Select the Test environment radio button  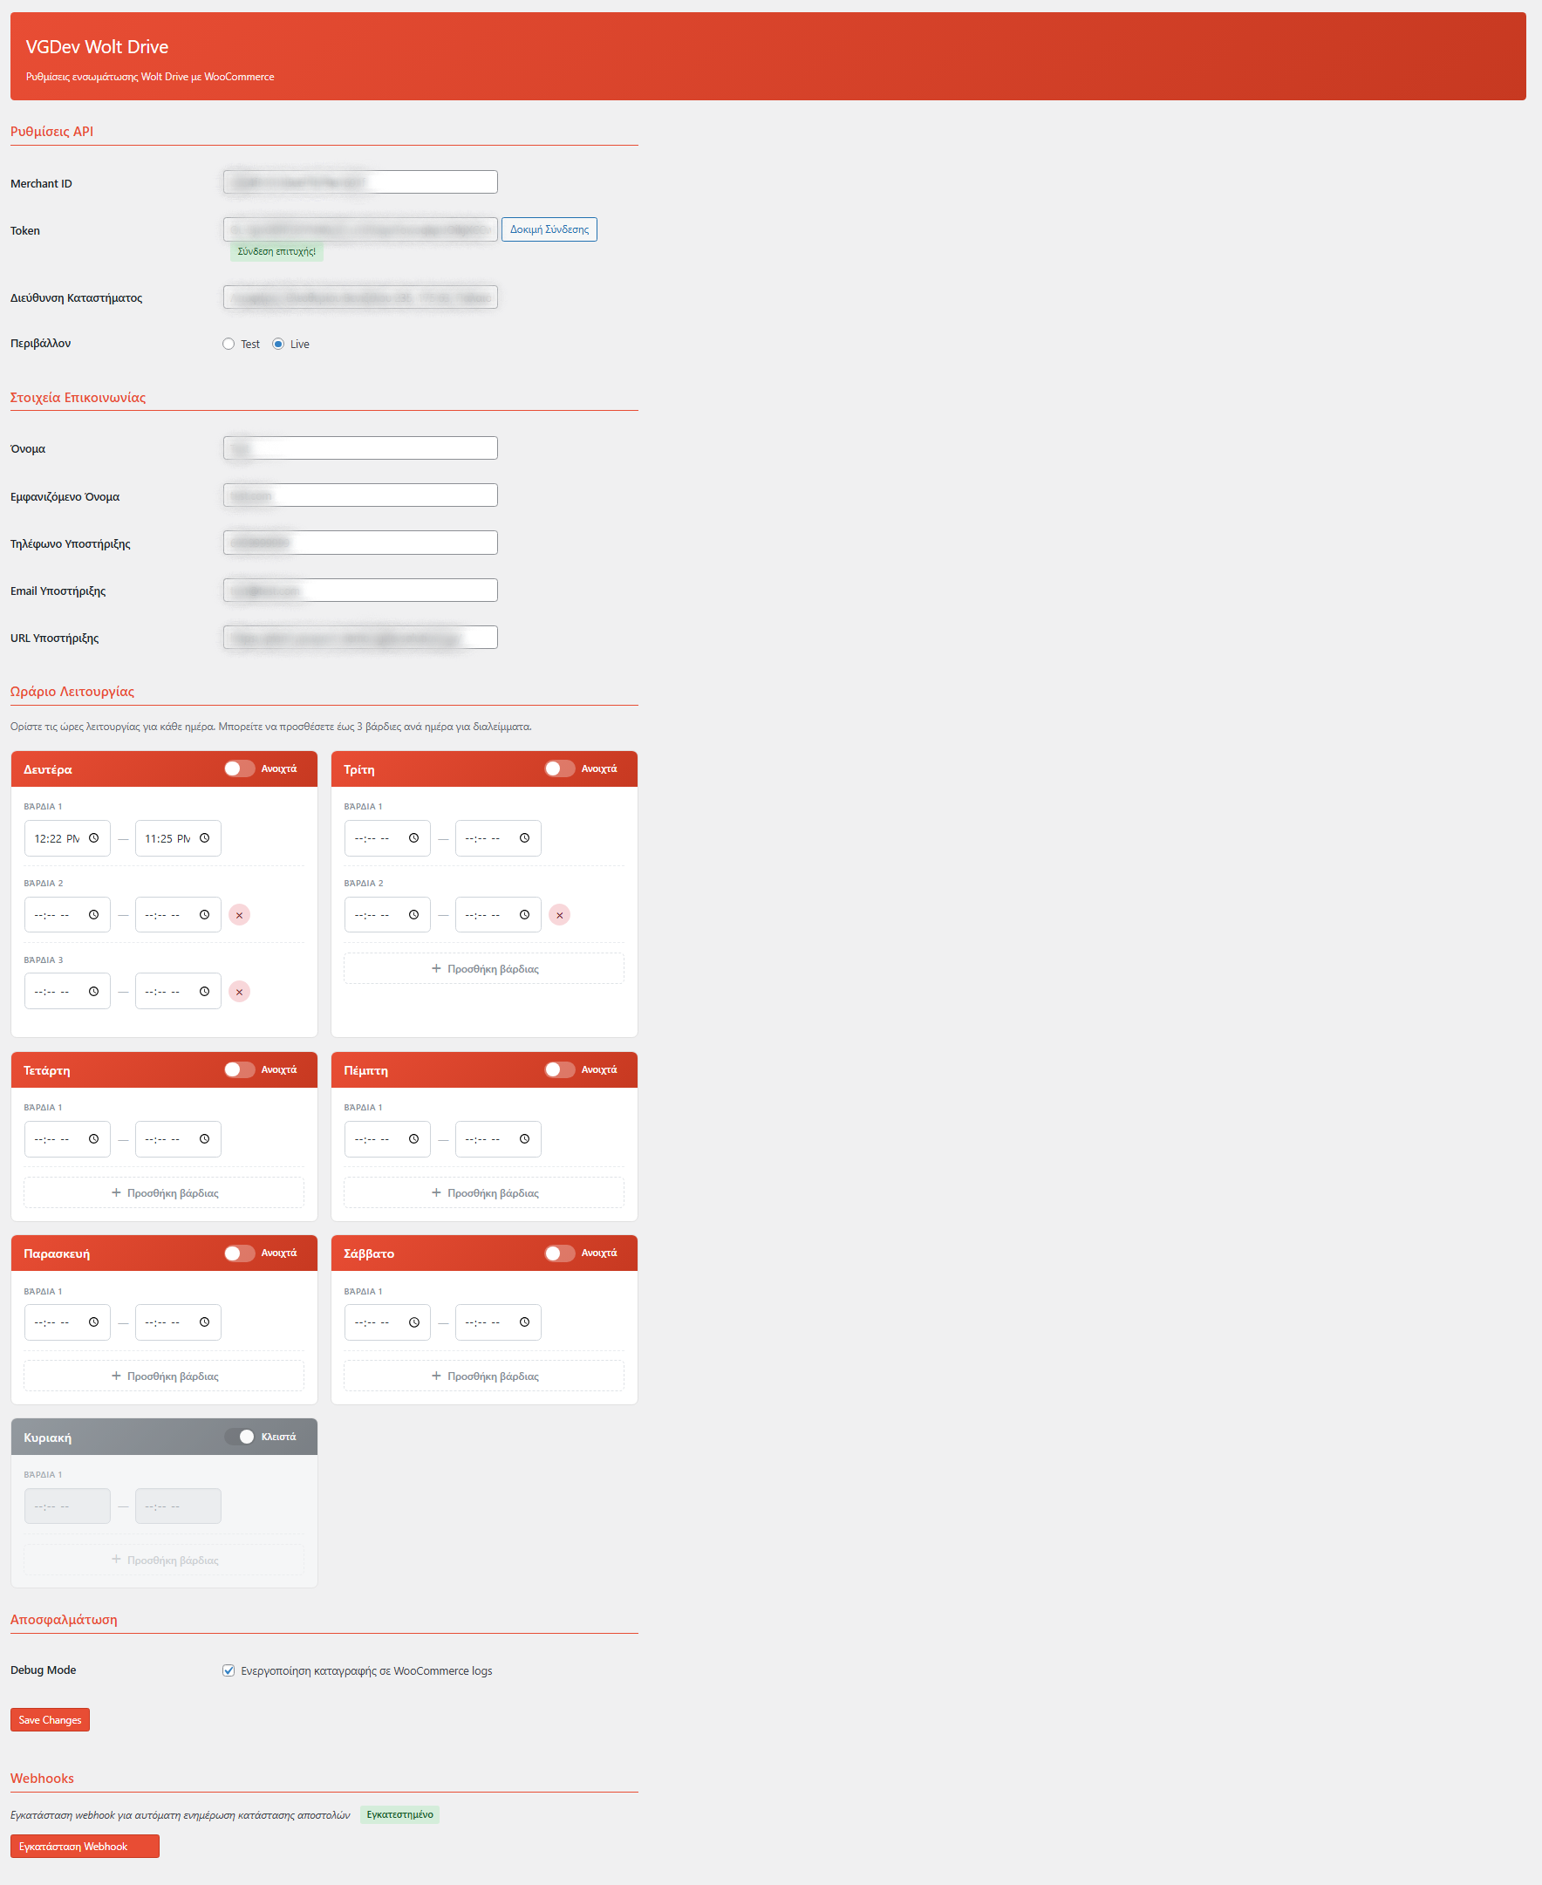[229, 344]
